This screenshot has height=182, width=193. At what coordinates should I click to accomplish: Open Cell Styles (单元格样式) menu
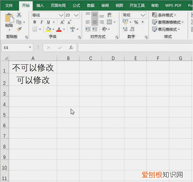tap(166, 29)
